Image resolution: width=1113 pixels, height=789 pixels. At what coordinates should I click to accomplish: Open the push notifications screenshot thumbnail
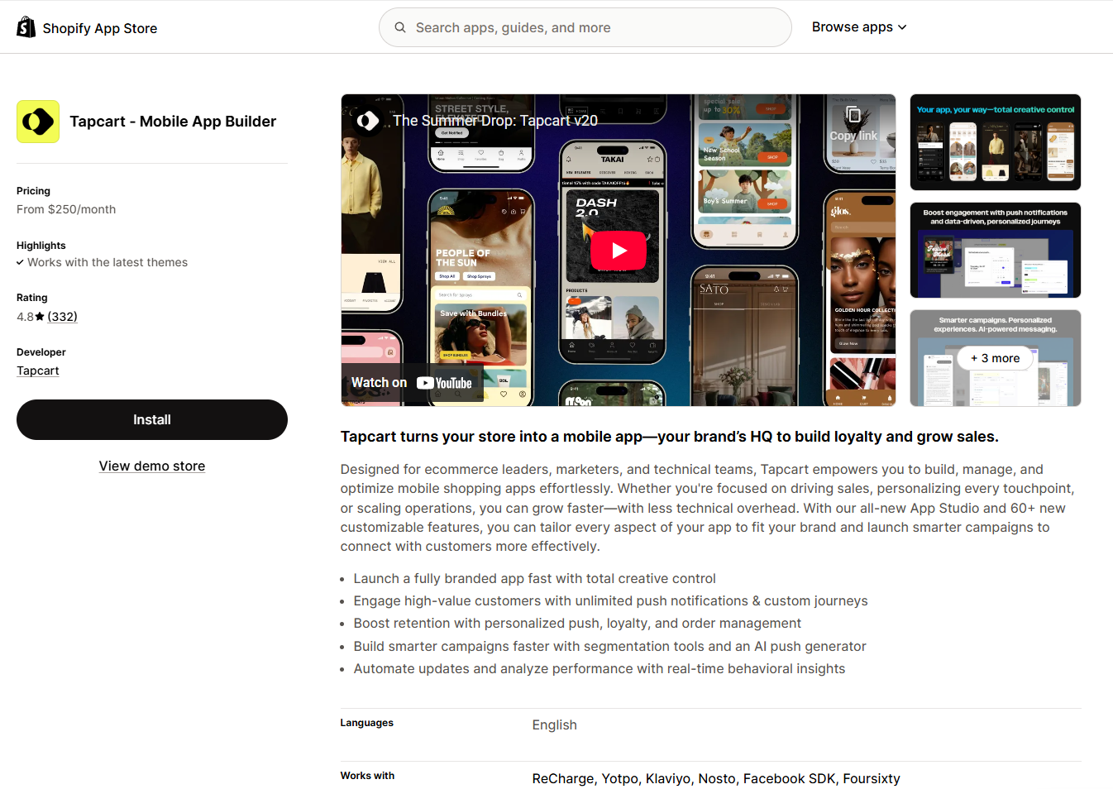[996, 251]
